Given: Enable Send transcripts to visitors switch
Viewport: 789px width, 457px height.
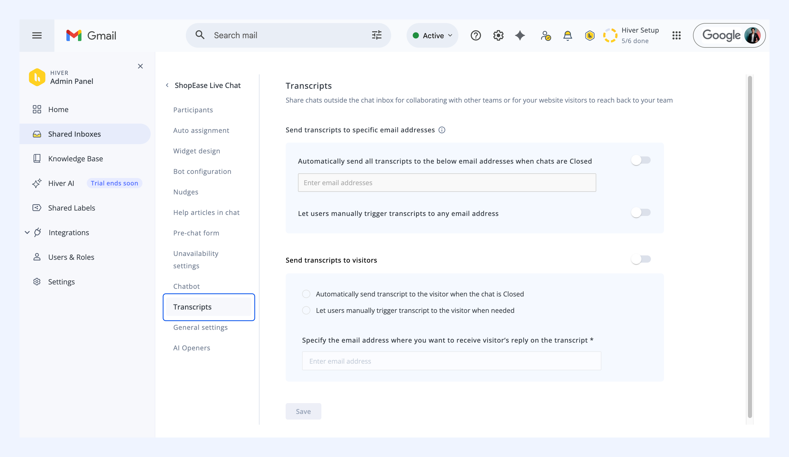Looking at the screenshot, I should [x=641, y=259].
